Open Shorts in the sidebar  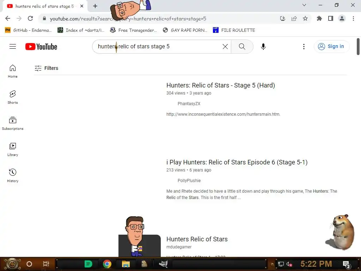pyautogui.click(x=13, y=97)
